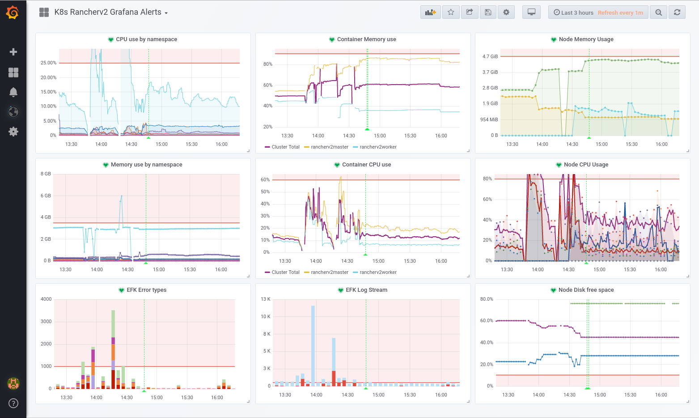699x418 pixels.
Task: Open the Node Disk free space panel menu
Action: pyautogui.click(x=586, y=290)
